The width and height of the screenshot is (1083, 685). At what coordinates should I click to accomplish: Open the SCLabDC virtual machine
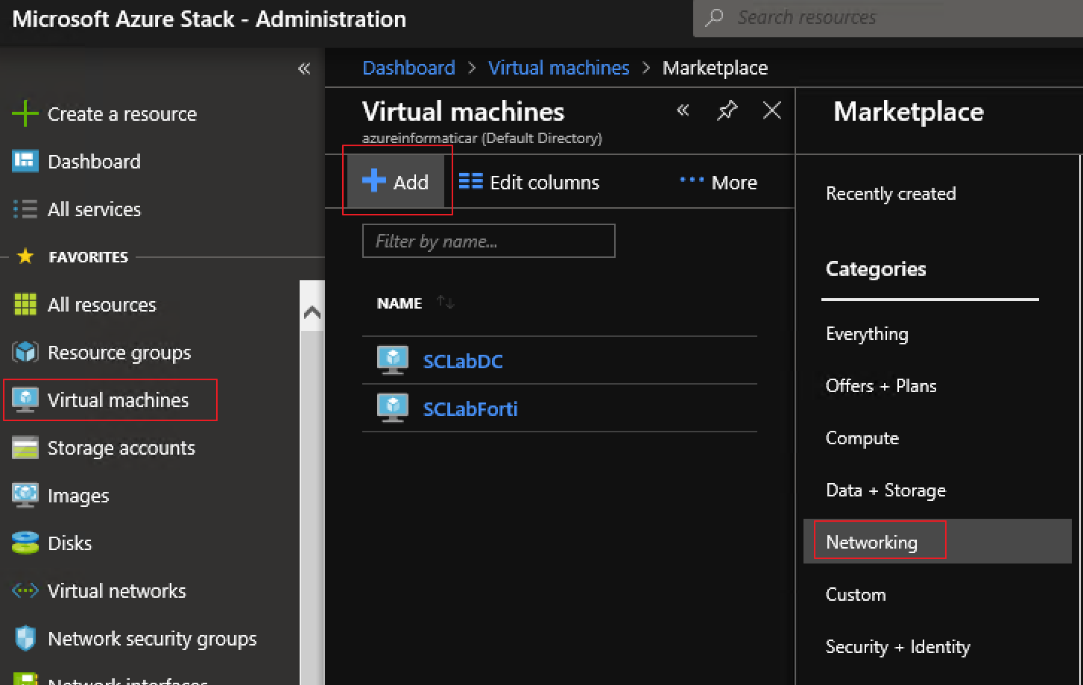pos(463,361)
